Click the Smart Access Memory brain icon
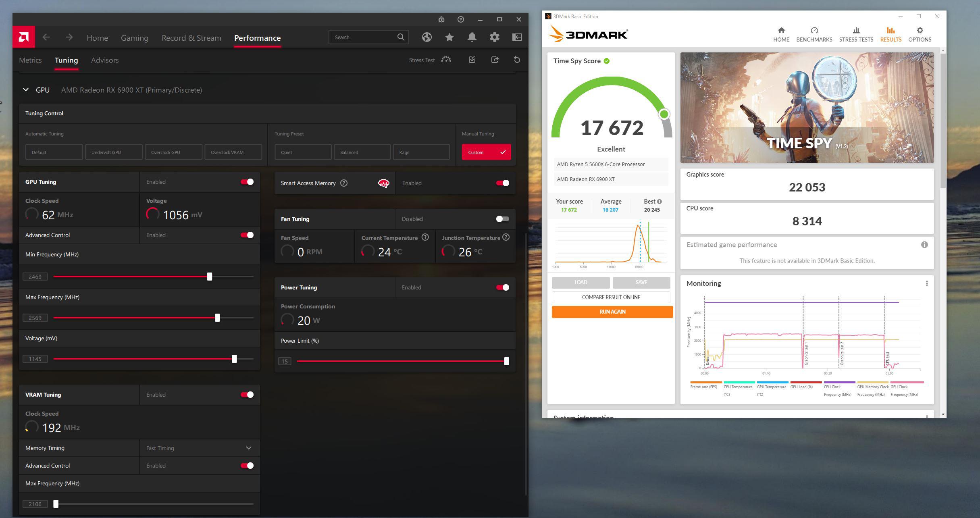Viewport: 980px width, 518px height. tap(383, 183)
